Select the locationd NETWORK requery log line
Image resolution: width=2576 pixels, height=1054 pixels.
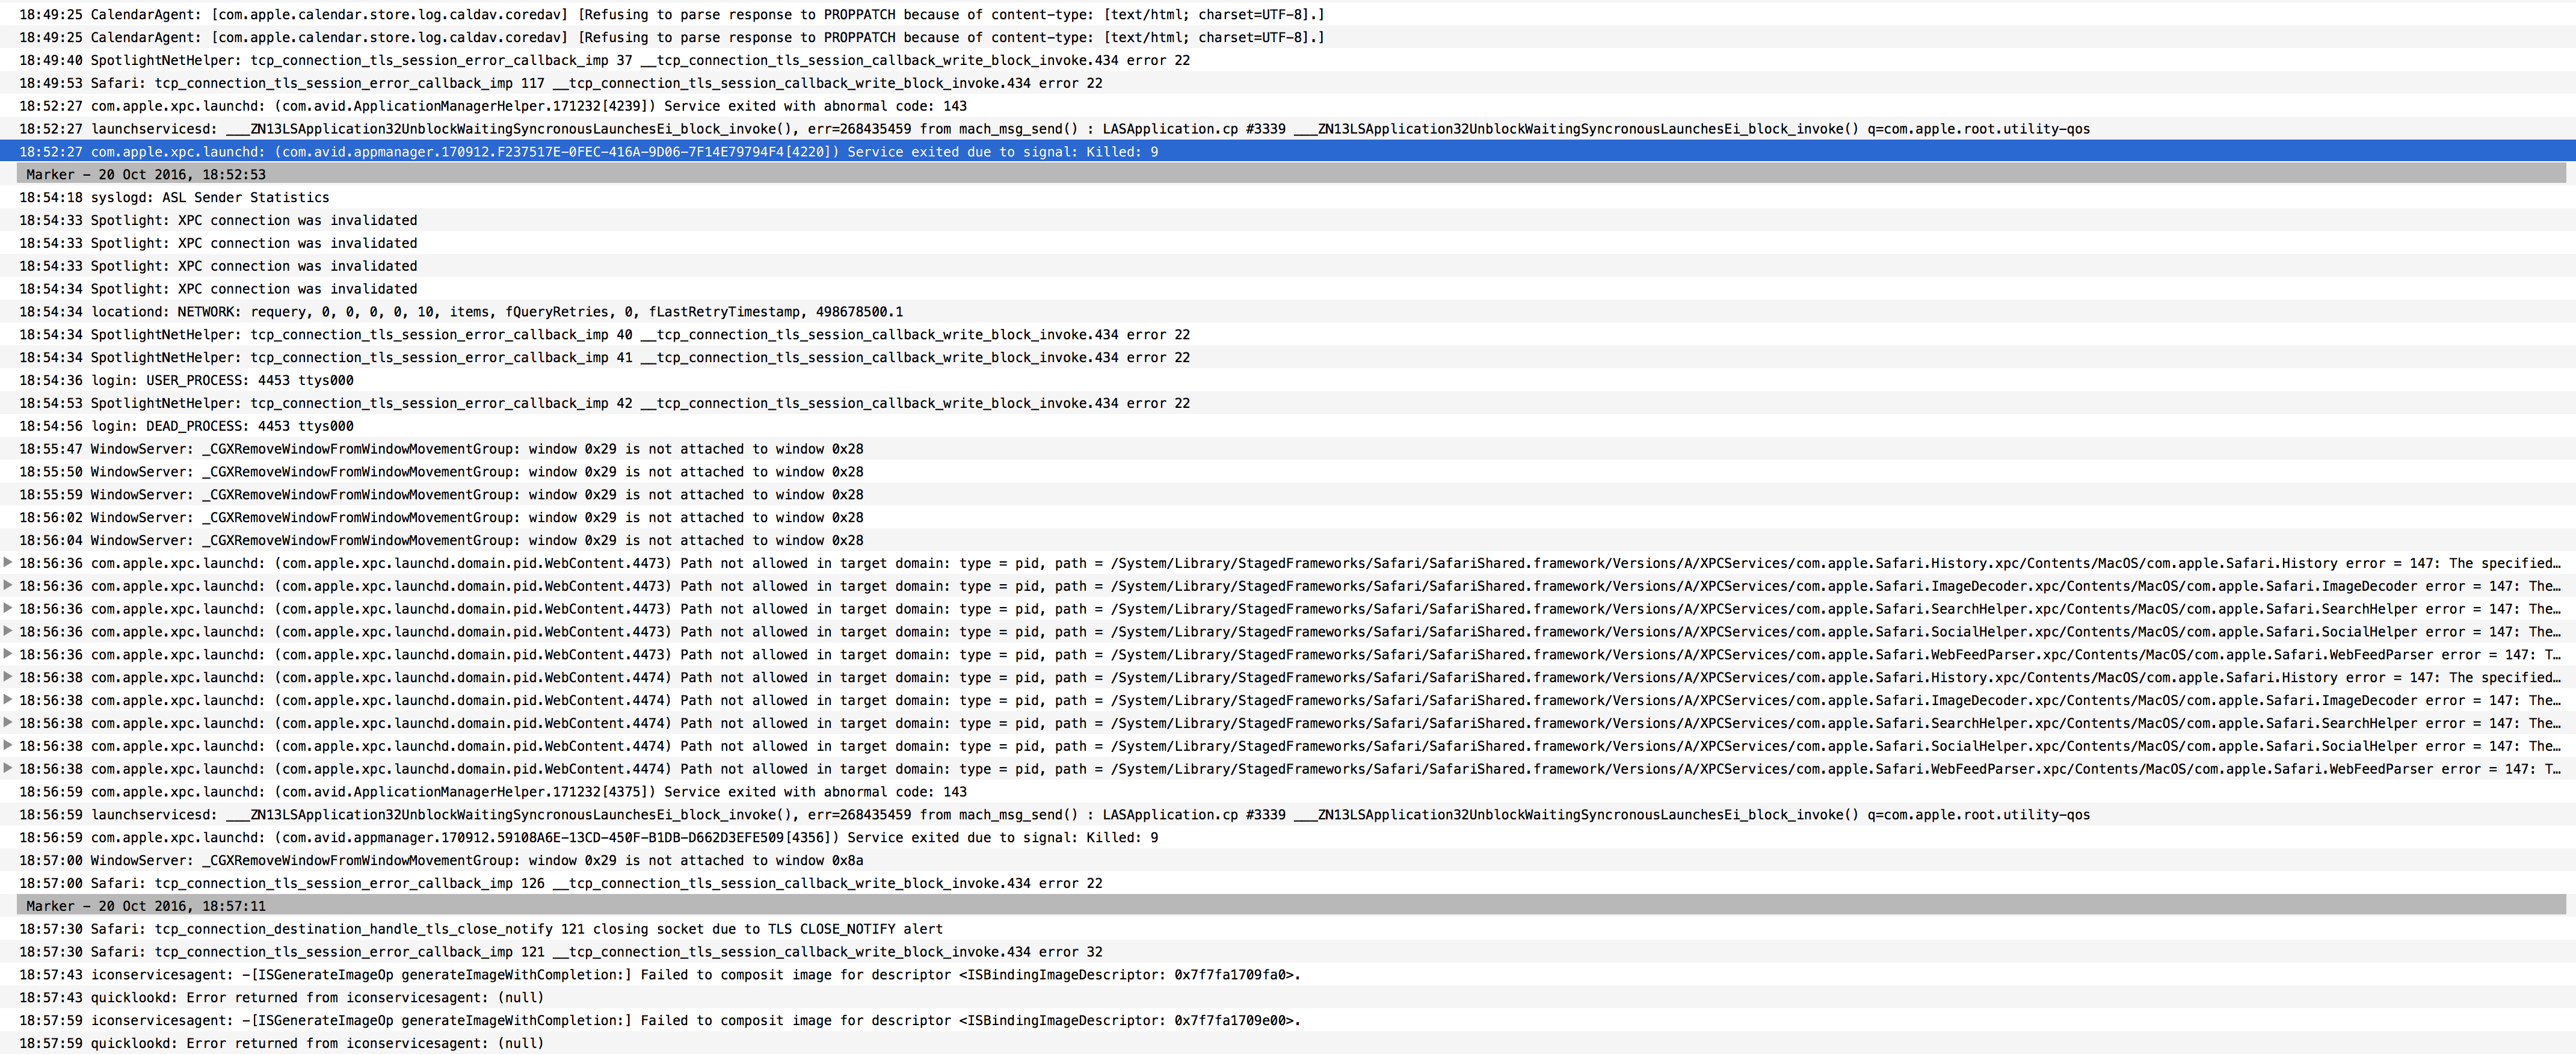click(460, 312)
